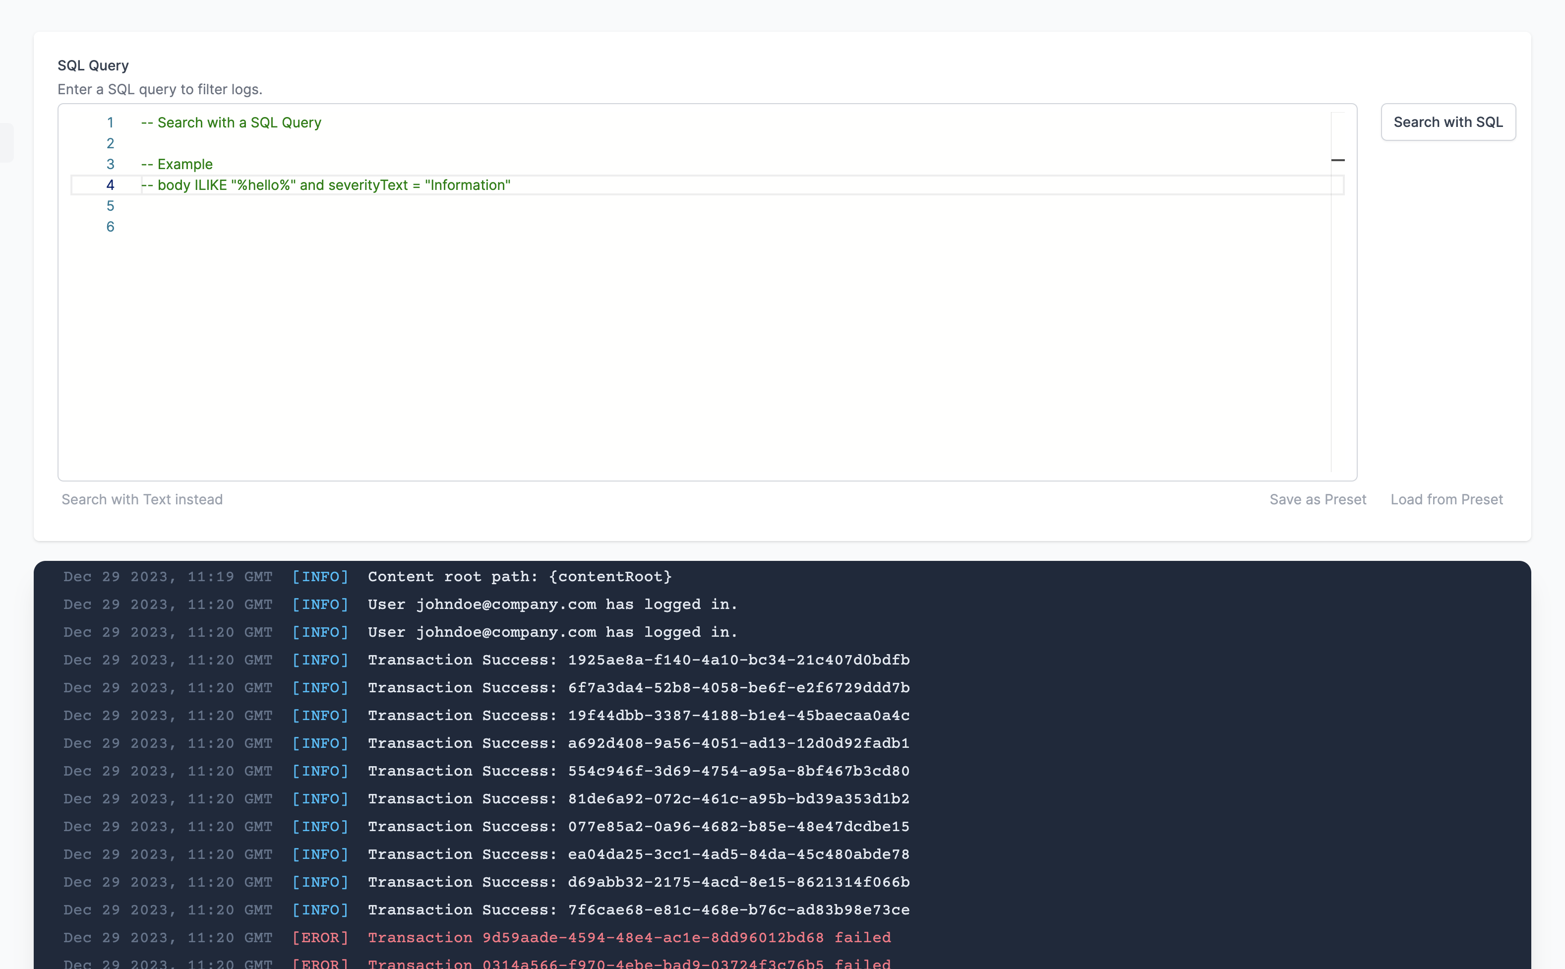Select Transaction Success 7f6cae68 log entry

coord(638,910)
